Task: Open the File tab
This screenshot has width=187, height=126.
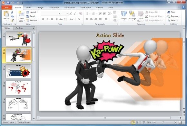Action: [x=7, y=7]
